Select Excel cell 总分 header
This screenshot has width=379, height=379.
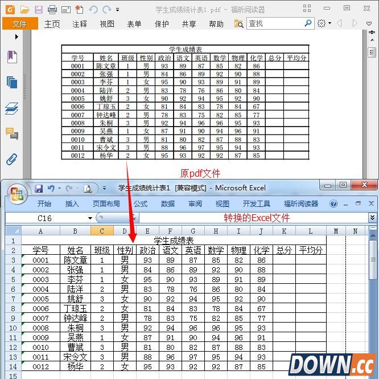pos(285,250)
